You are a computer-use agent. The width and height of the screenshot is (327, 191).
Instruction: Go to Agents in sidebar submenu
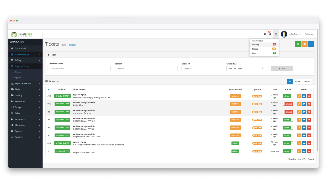[x=18, y=78]
